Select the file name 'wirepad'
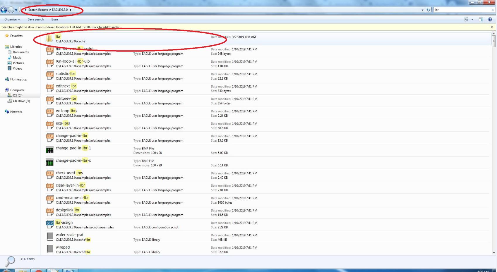Screen dimensions: 497x272 click(x=63, y=247)
